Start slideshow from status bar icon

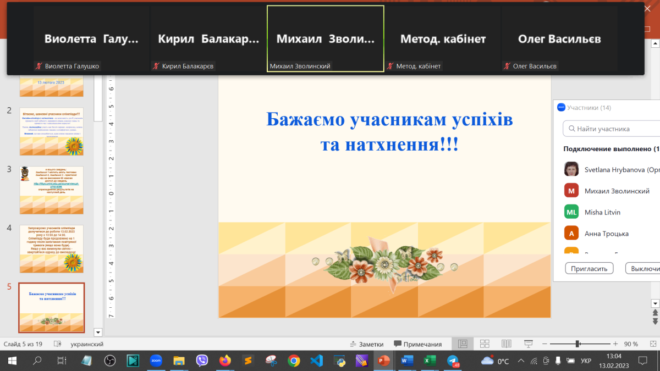[x=529, y=344]
